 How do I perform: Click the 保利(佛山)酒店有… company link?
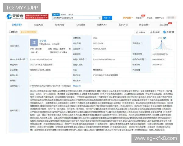(58, 49)
